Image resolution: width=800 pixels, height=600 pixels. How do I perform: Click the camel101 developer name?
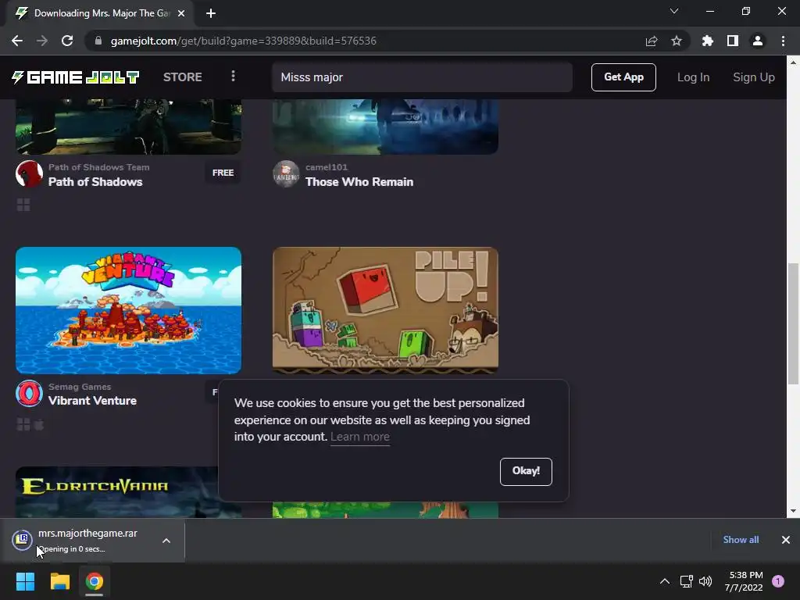[327, 167]
